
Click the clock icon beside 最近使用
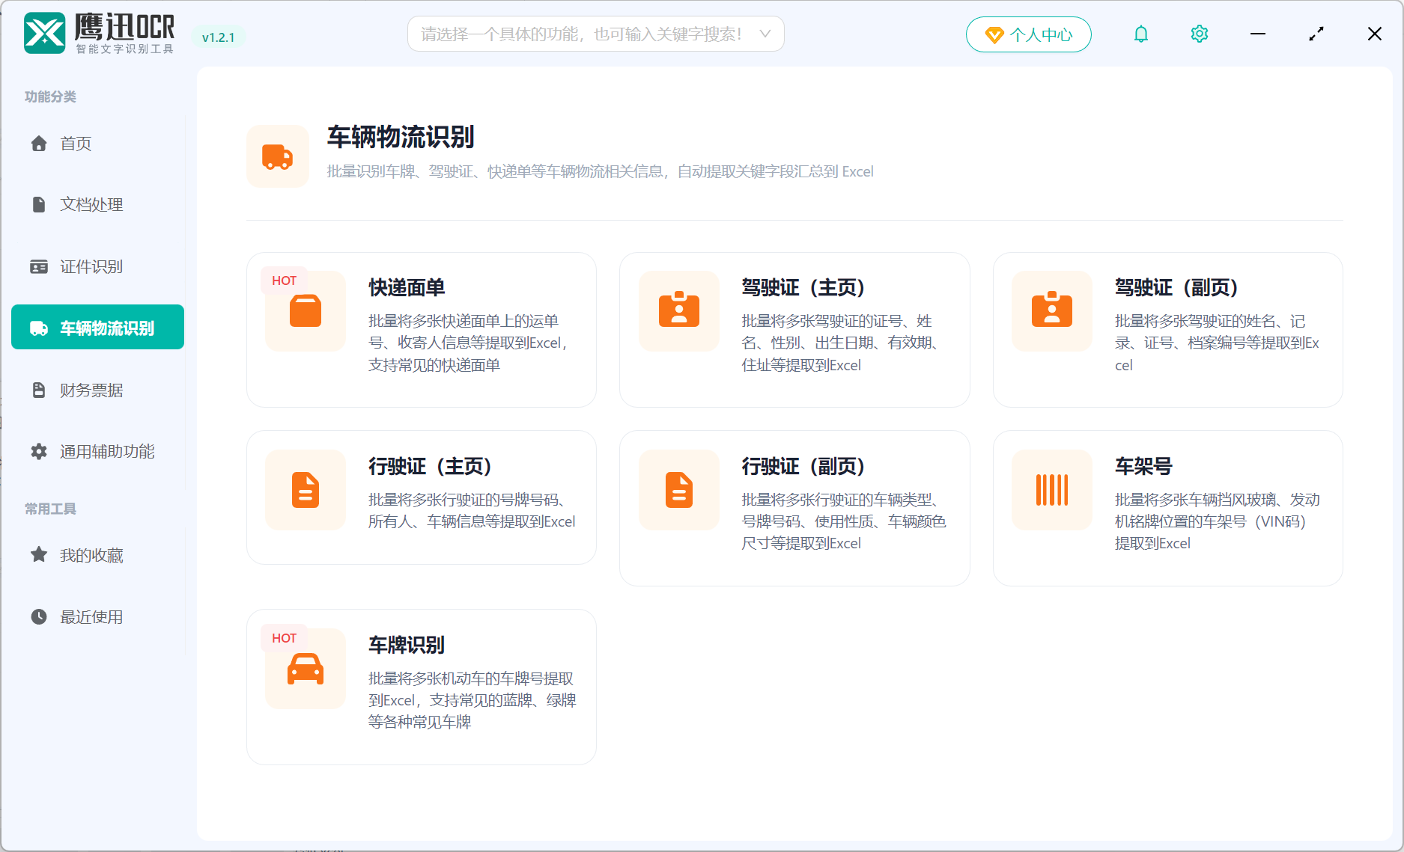[39, 616]
